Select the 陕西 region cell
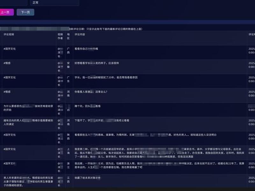Image resolution: width=255 pixels, height=191 pixels. click(68, 137)
